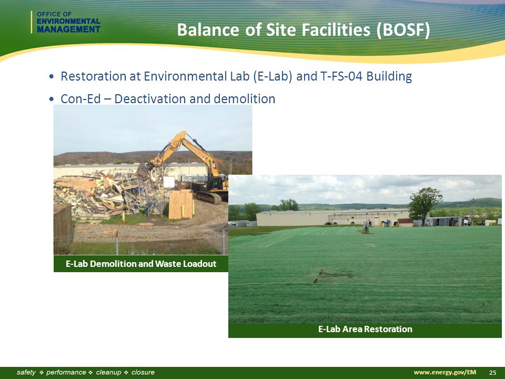This screenshot has width=505, height=379.
Task: Select the green restored field photo
Action: 365,249
